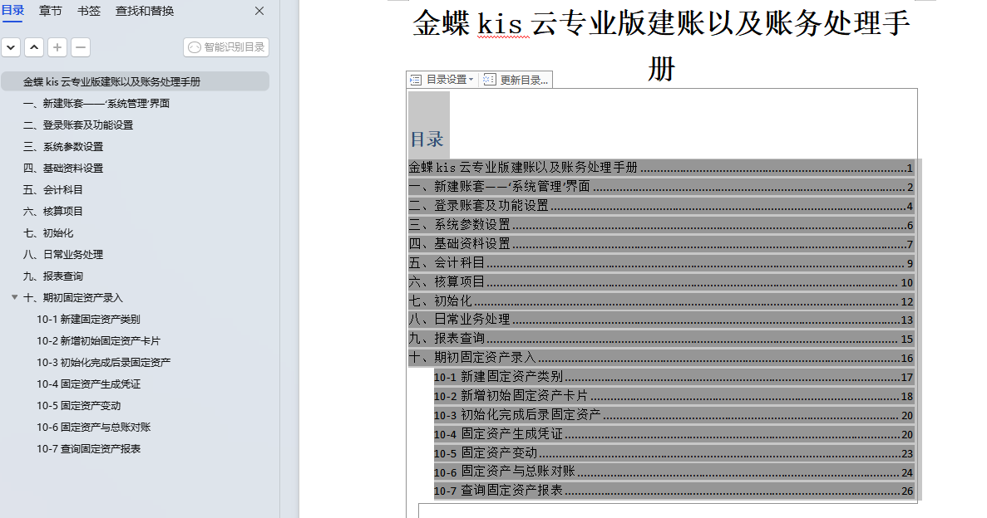Select 五、会计科目 in outline pane
Screen dimensions: 987x518
(x=53, y=190)
